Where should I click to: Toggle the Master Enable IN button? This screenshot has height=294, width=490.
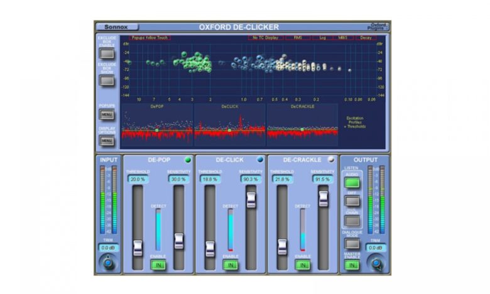(x=352, y=265)
